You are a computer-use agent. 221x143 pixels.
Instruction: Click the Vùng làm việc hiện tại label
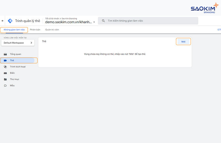pos(15,38)
